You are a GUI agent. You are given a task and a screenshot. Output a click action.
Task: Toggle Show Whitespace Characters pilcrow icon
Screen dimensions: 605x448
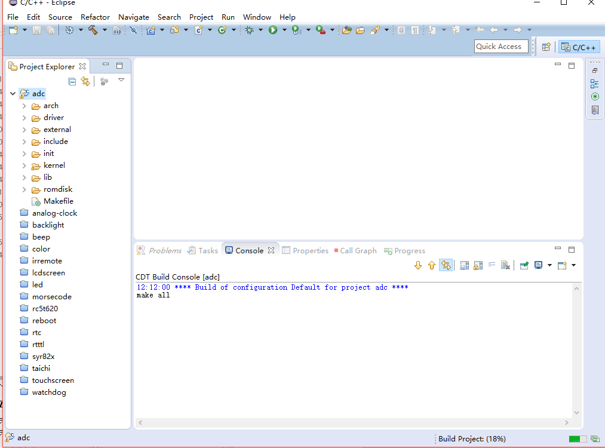click(x=414, y=30)
